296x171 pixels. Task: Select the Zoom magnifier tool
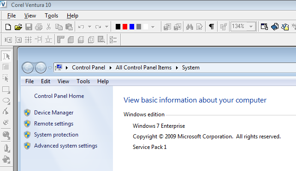click(x=6, y=135)
